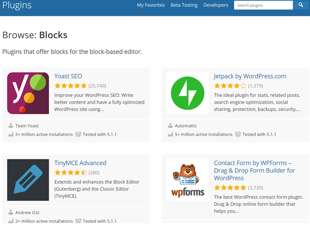Open the Jetpack by WordPress.com title link
The width and height of the screenshot is (310, 228).
(250, 76)
